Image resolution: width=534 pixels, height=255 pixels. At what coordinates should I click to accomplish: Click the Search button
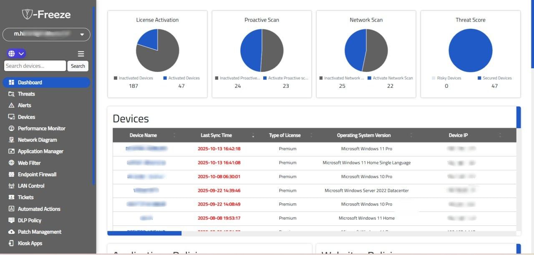pyautogui.click(x=78, y=66)
